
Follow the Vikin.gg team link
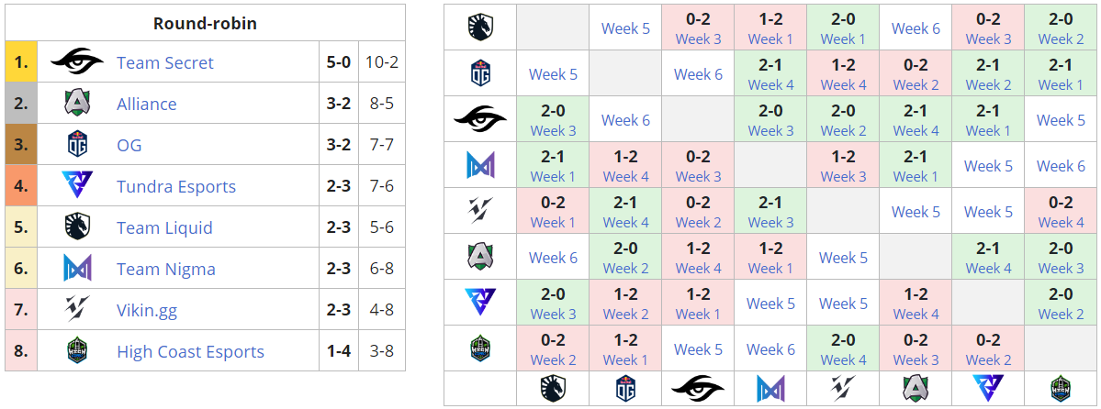(x=147, y=310)
